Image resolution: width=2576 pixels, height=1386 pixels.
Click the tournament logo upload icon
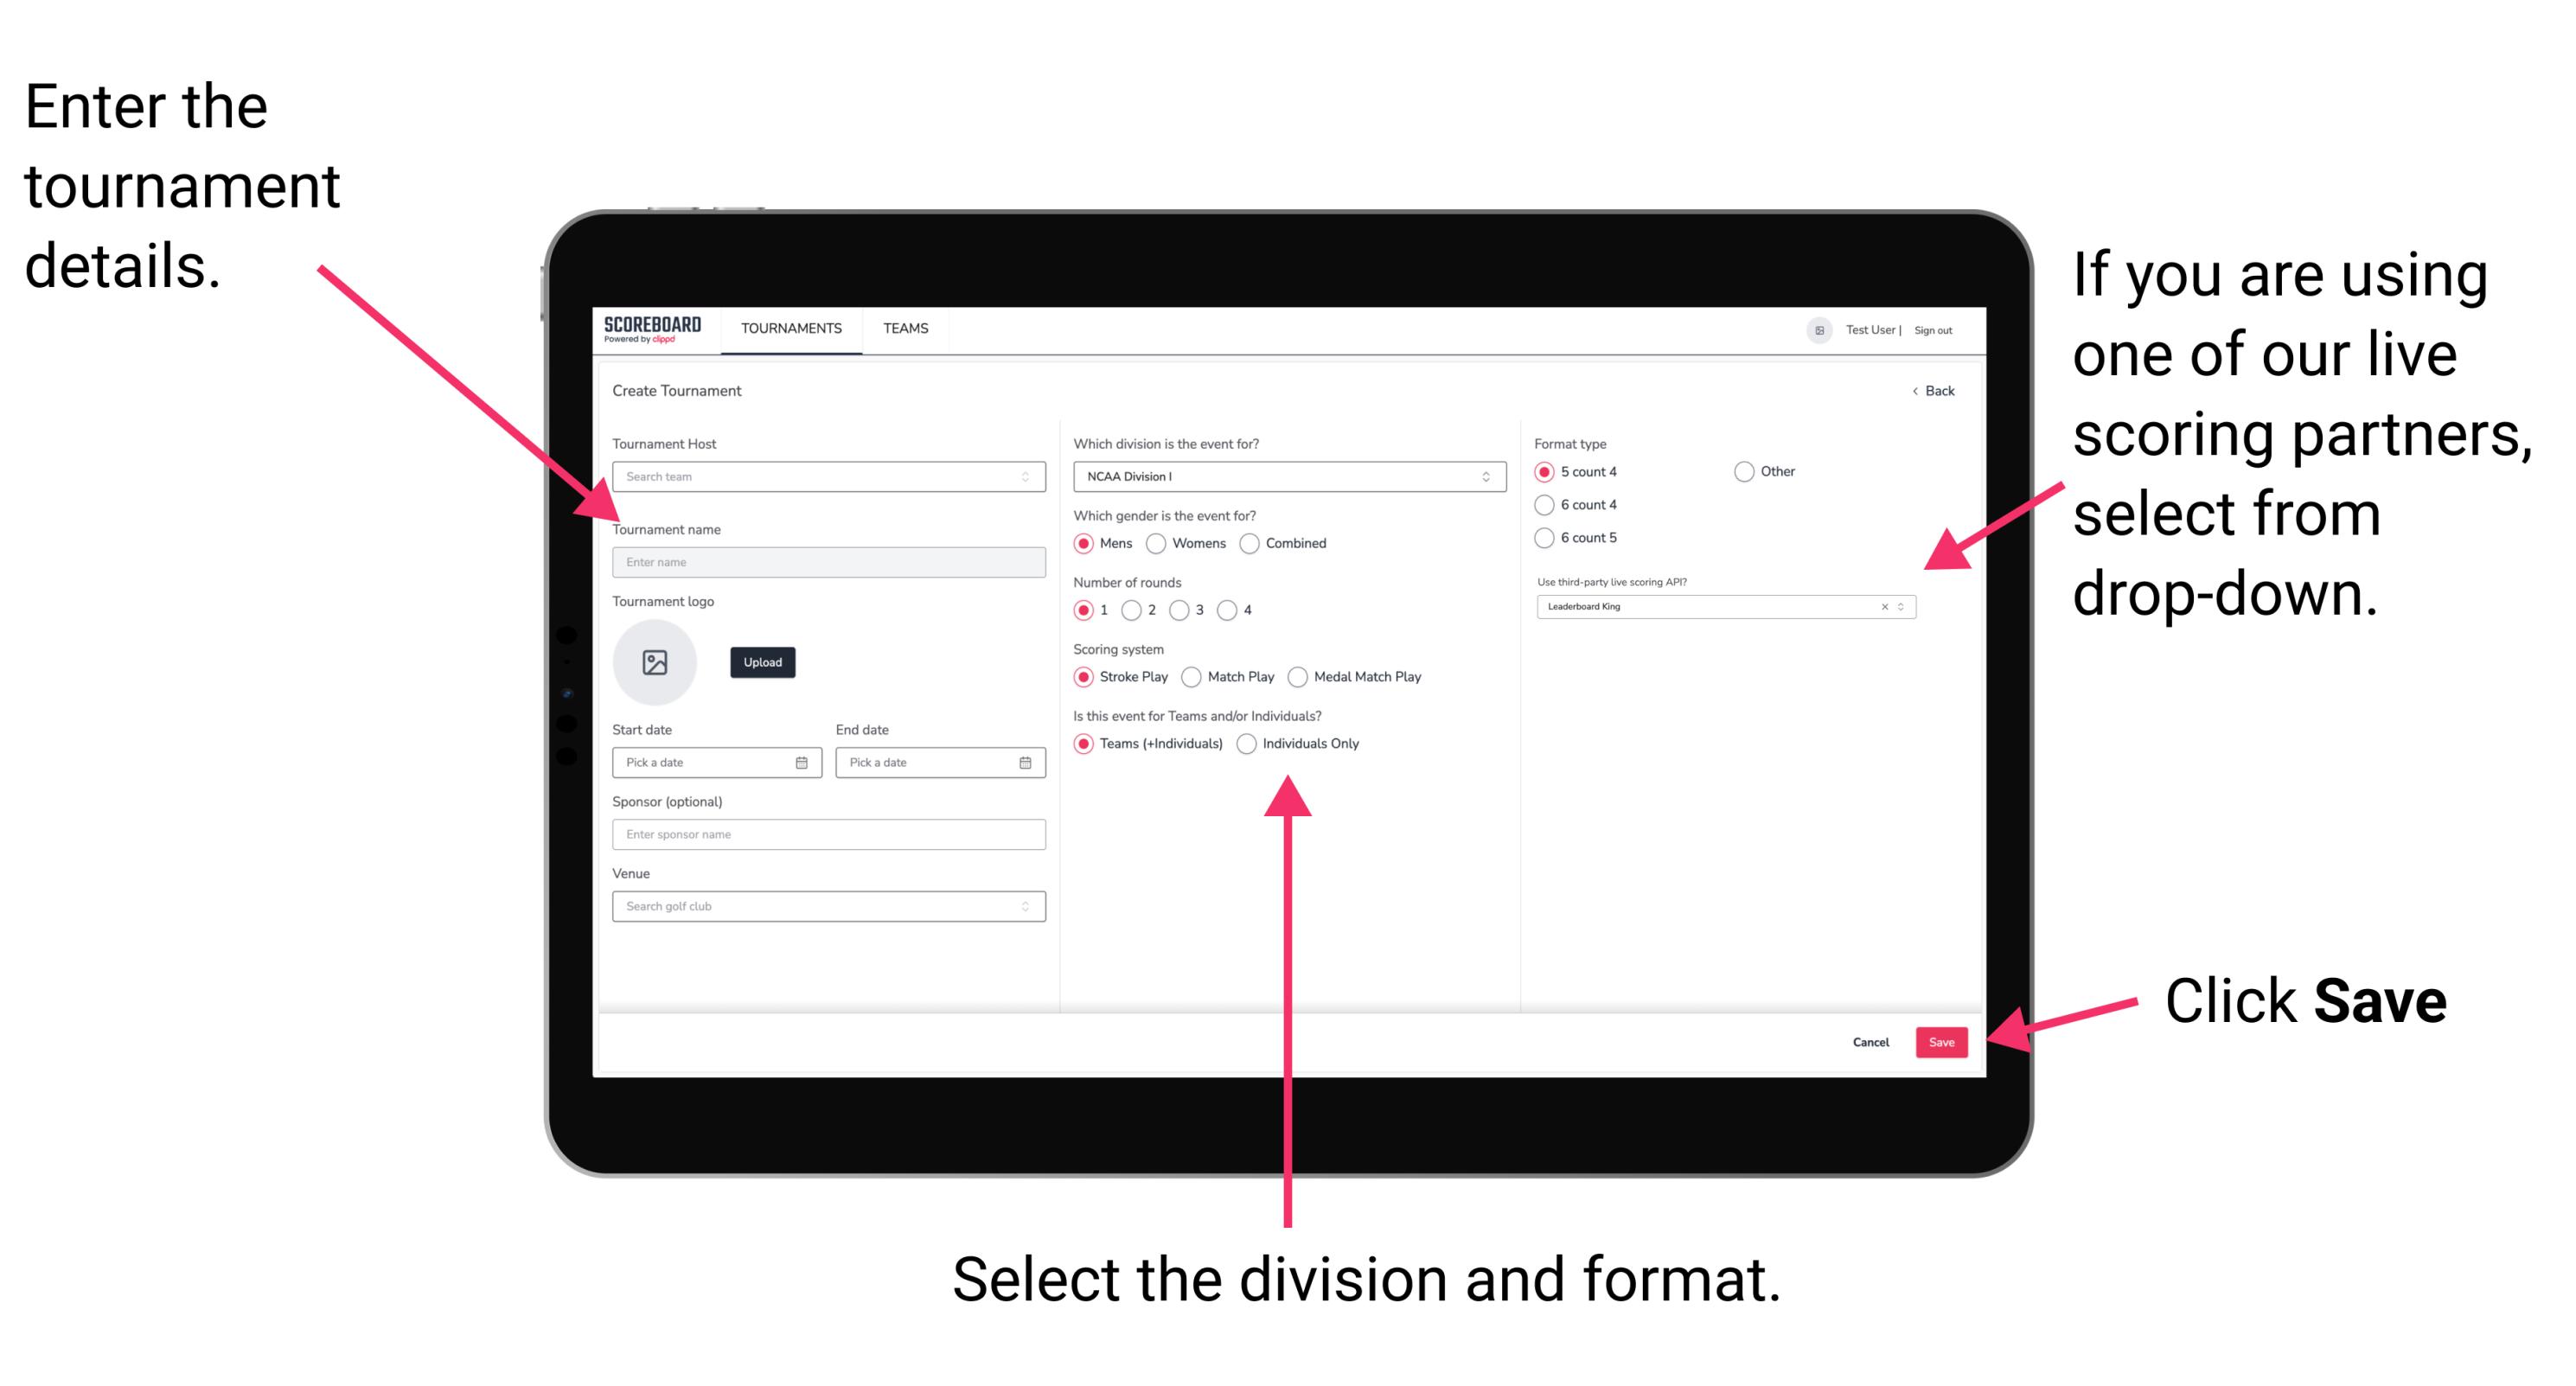[x=655, y=662]
